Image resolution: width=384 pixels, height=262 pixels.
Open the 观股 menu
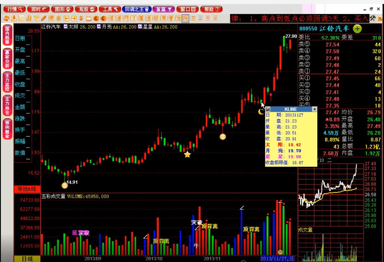click(x=86, y=9)
